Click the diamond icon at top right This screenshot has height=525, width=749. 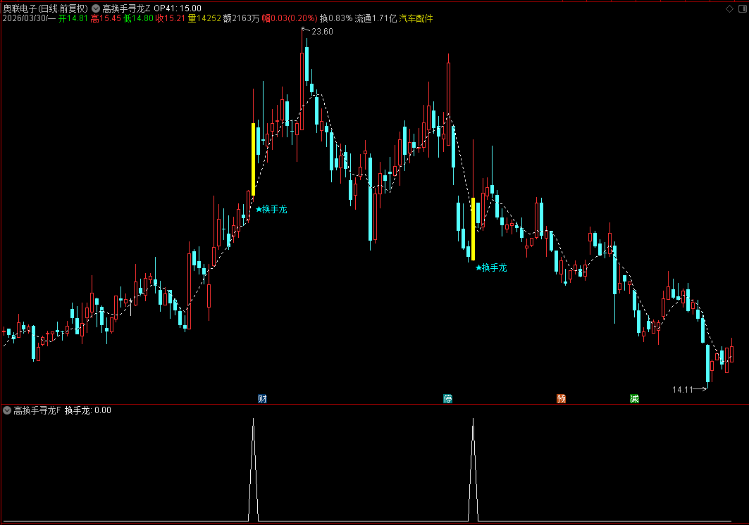click(x=729, y=8)
